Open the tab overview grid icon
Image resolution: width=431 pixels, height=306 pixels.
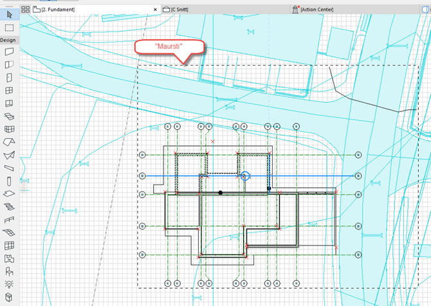[x=25, y=10]
